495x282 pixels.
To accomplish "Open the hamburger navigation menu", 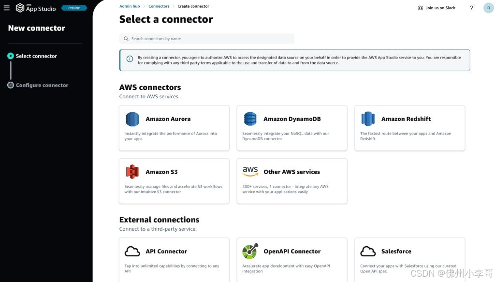I will click(x=7, y=8).
